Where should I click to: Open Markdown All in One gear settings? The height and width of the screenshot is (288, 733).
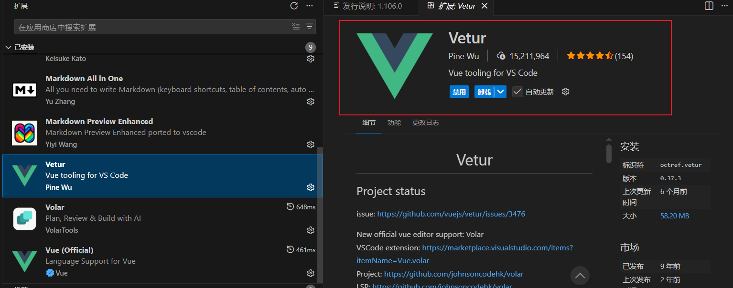pos(311,102)
